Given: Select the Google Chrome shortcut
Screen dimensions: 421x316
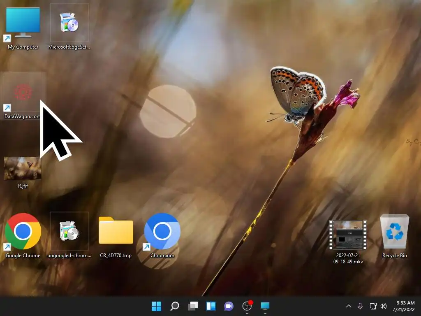Looking at the screenshot, I should 23,231.
